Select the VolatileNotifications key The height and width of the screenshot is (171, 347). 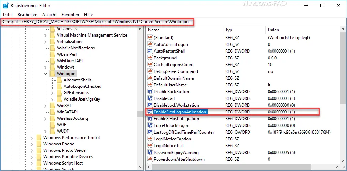coord(76,48)
